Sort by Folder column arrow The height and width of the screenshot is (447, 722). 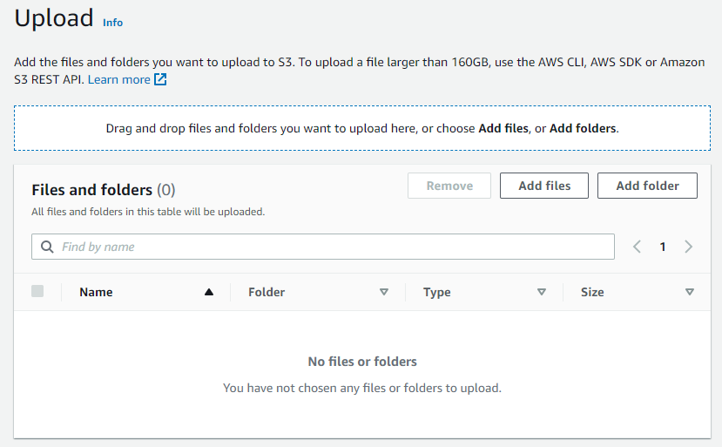tap(384, 292)
